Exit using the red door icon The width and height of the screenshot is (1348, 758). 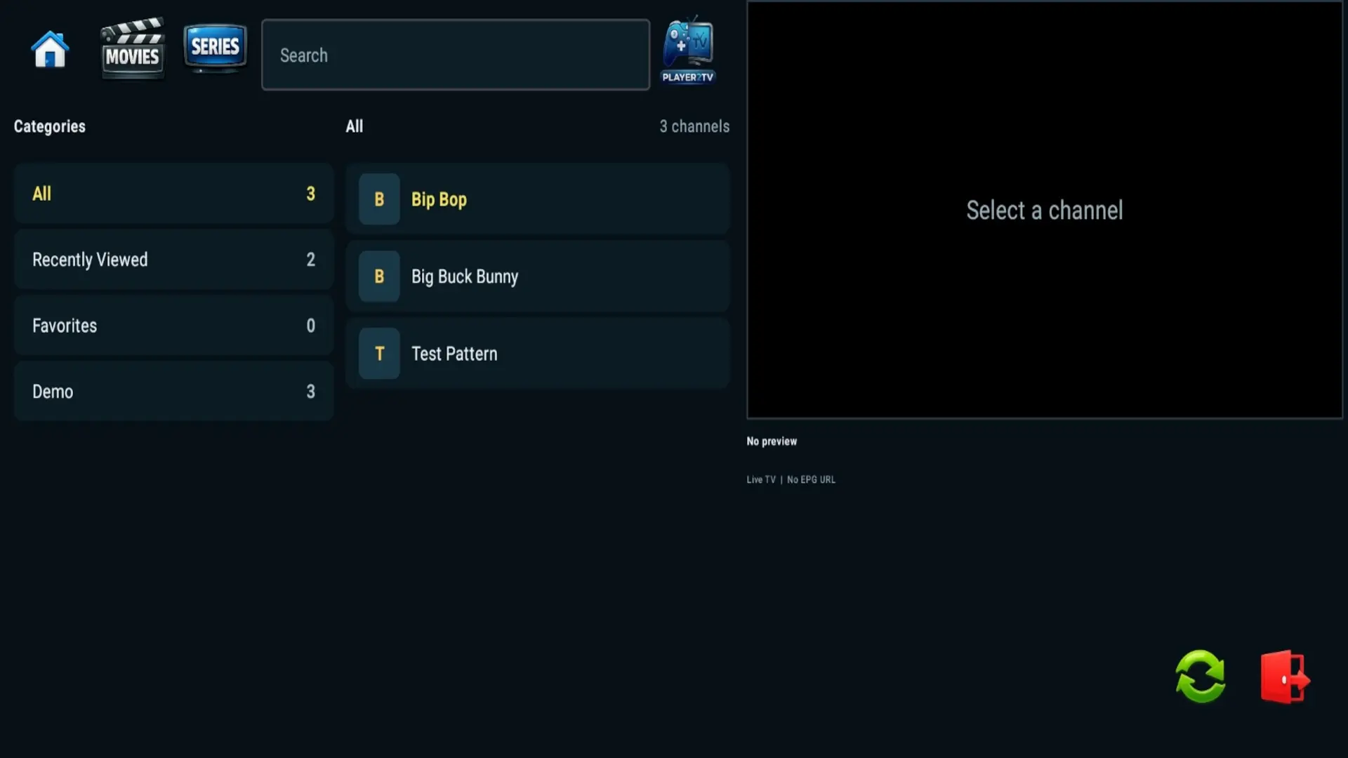1285,677
